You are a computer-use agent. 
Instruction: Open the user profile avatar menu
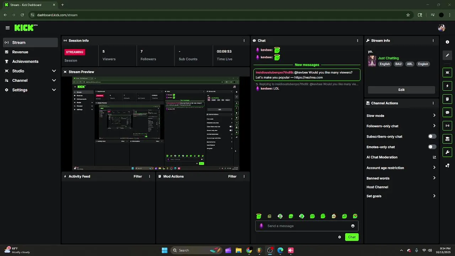point(441,28)
